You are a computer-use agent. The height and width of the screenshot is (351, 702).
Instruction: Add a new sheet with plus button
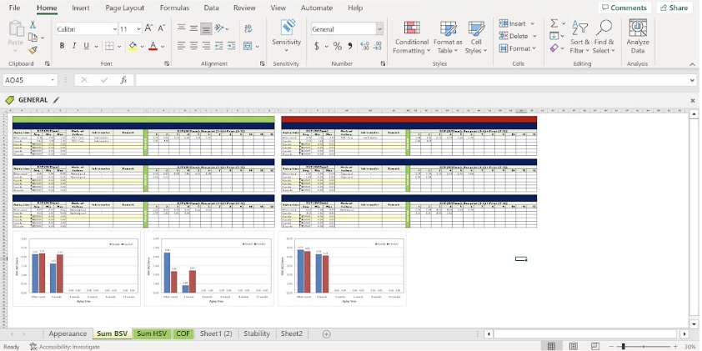point(326,334)
